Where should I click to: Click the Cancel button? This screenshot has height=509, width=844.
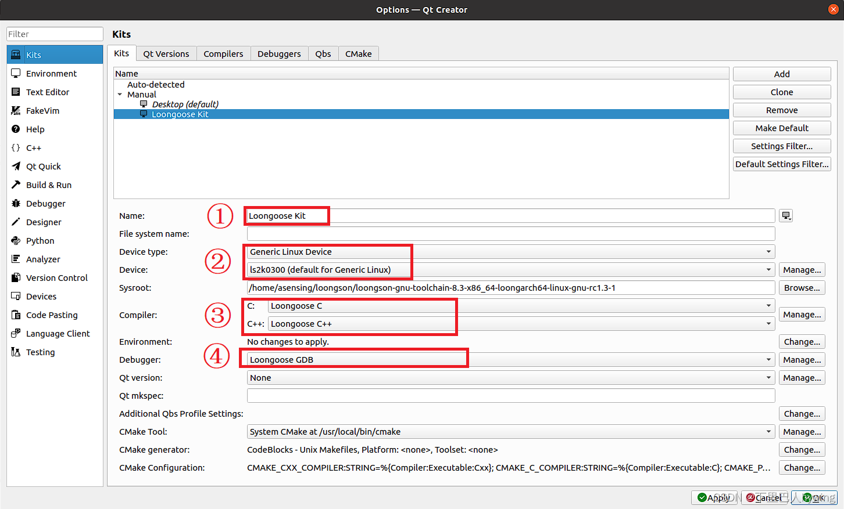pos(764,497)
